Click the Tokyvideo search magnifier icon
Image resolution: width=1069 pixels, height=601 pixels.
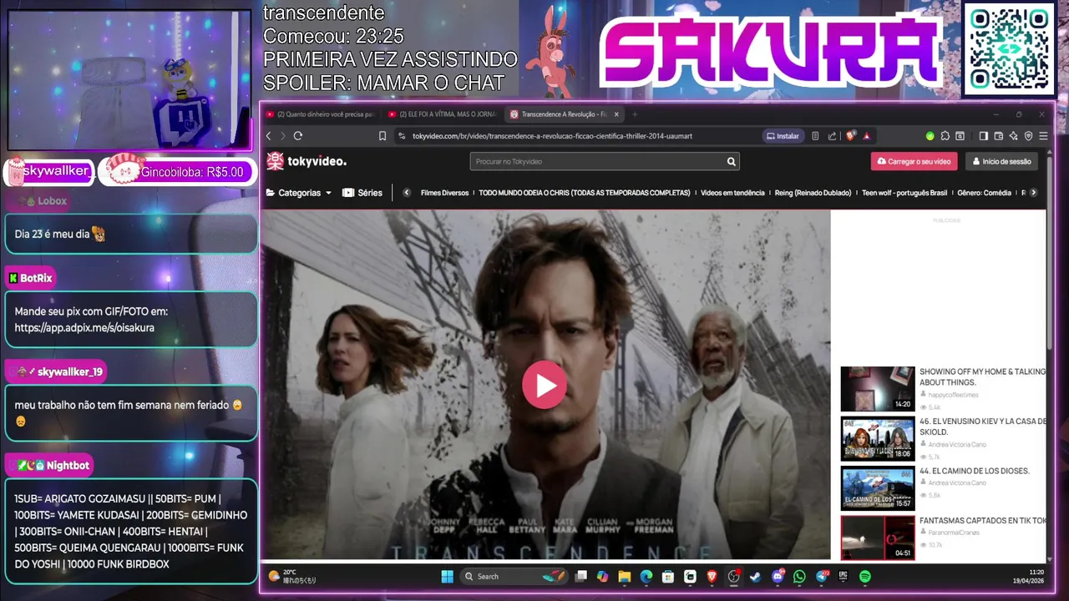(731, 161)
